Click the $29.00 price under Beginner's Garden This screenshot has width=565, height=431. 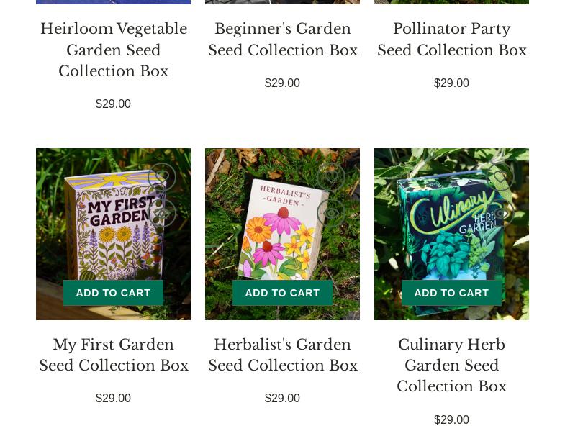282,83
